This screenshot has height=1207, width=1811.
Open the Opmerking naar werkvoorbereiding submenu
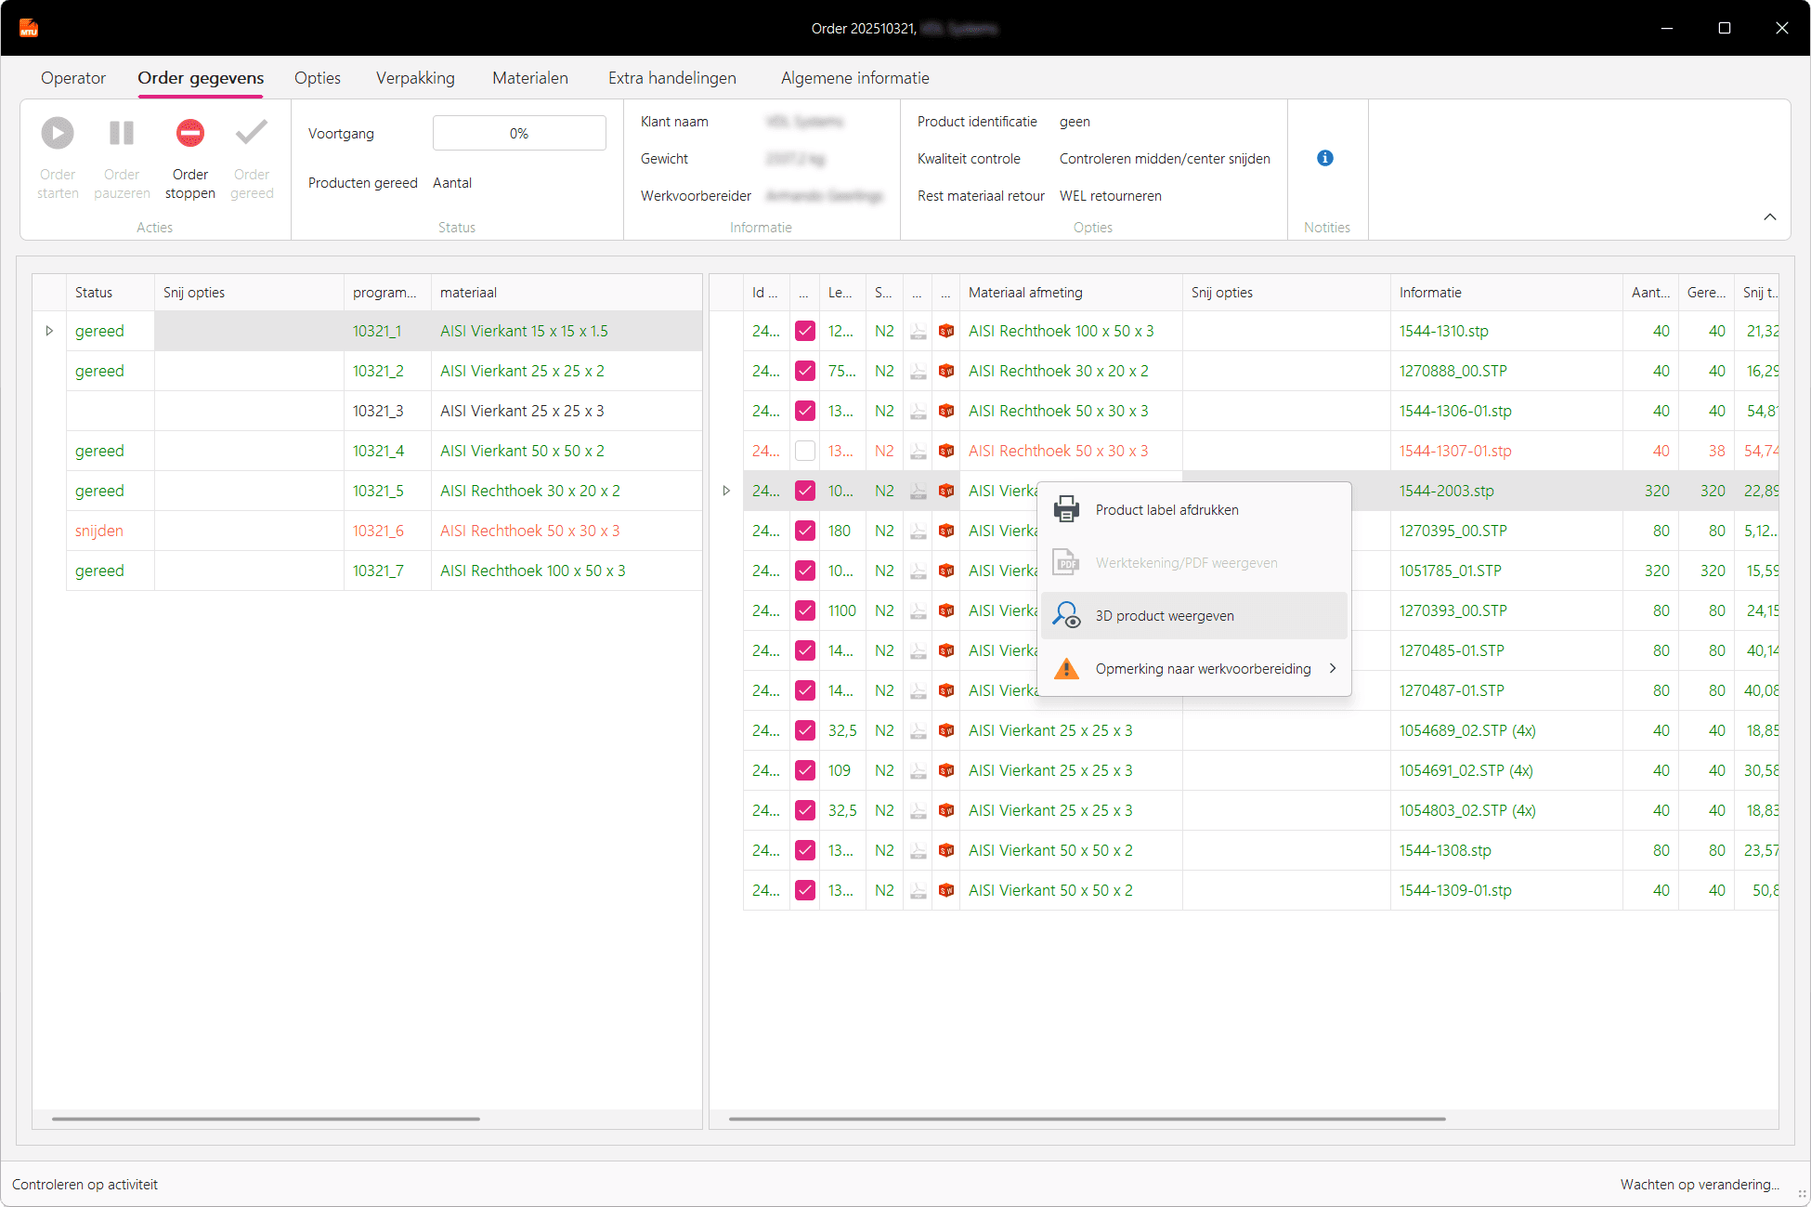pyautogui.click(x=1204, y=669)
